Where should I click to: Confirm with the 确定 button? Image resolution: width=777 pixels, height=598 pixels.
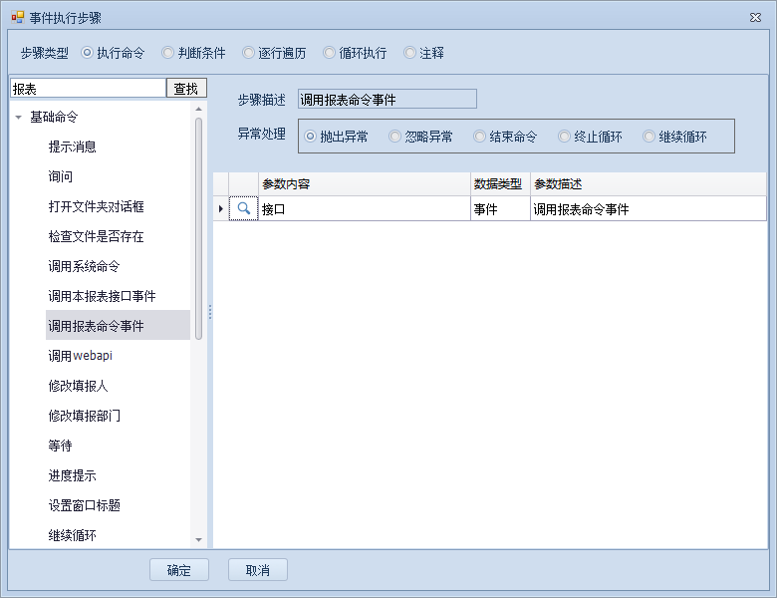178,570
